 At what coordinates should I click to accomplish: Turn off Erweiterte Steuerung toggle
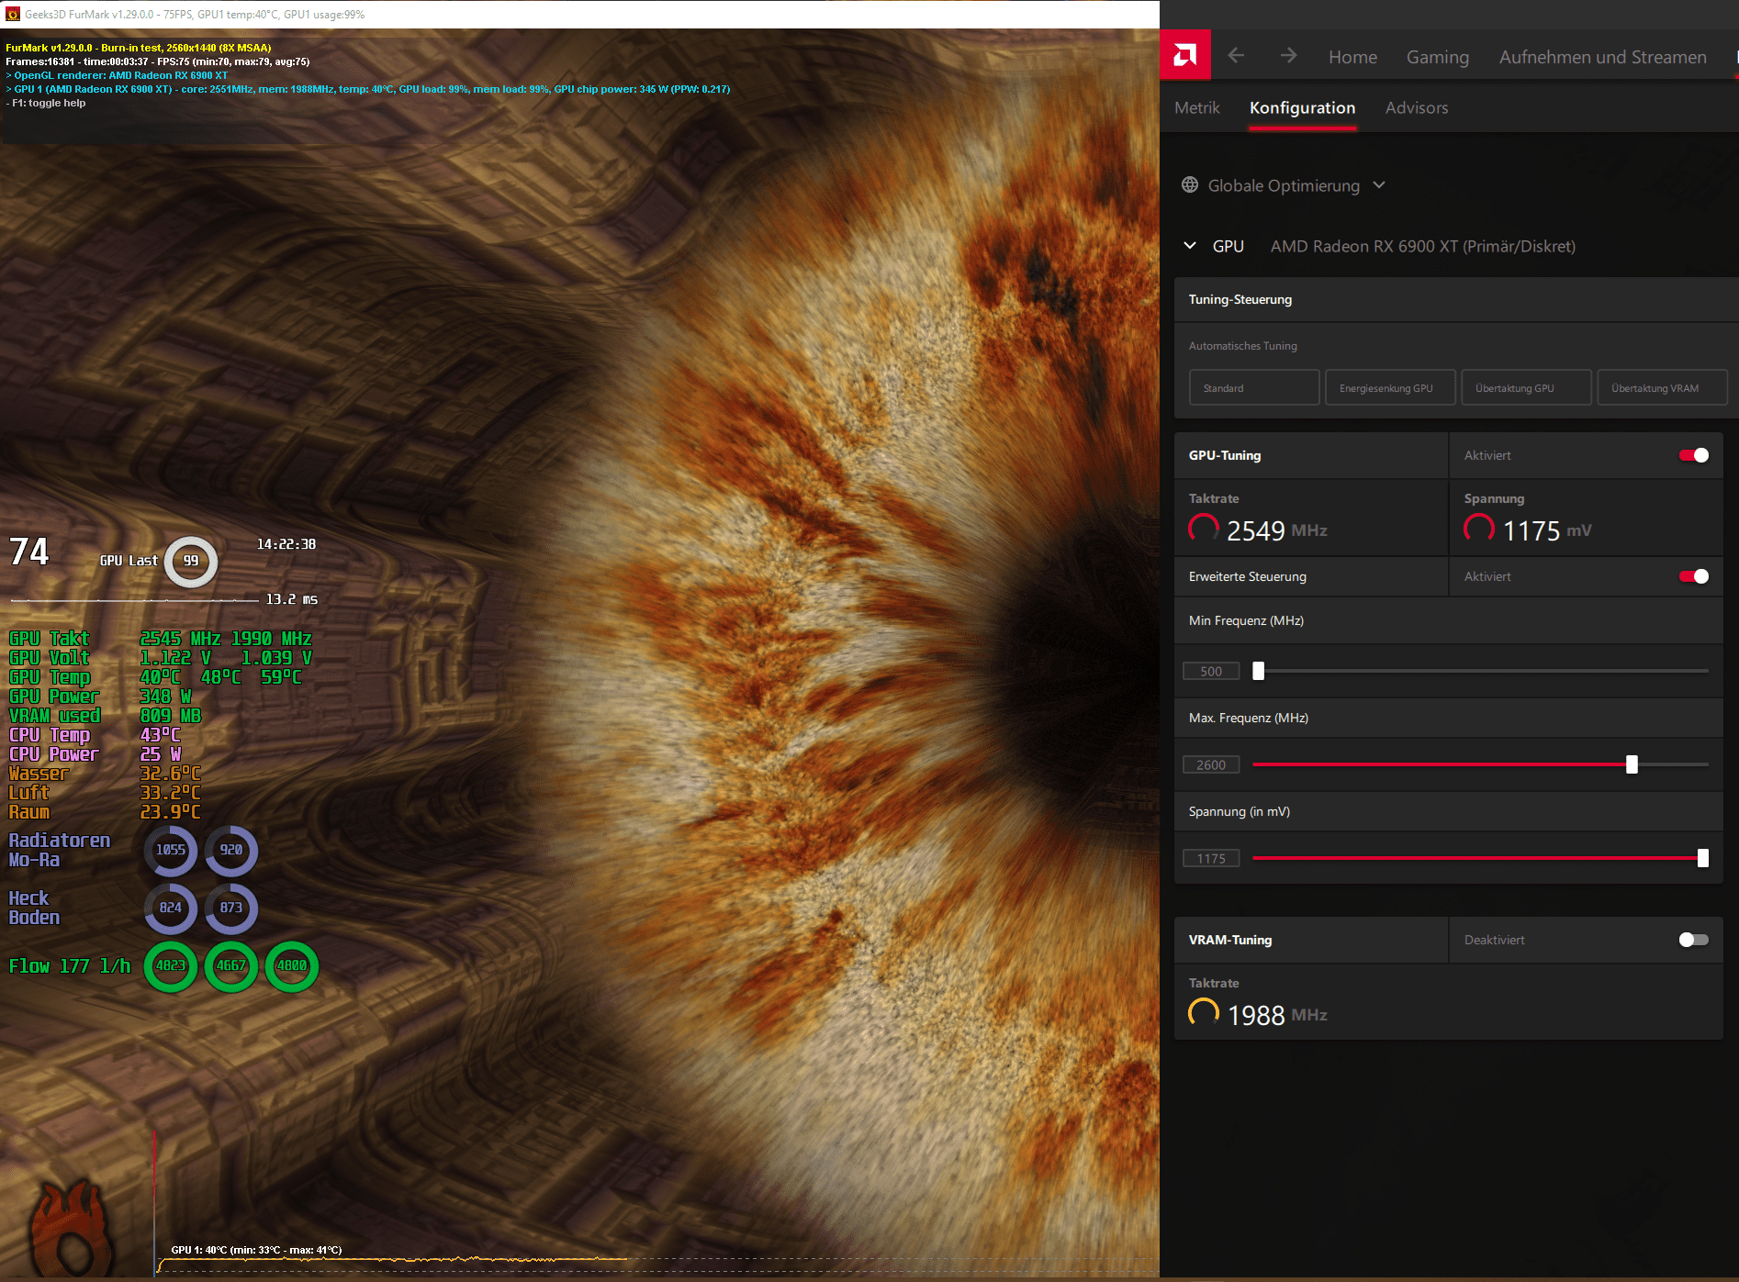[x=1694, y=576]
